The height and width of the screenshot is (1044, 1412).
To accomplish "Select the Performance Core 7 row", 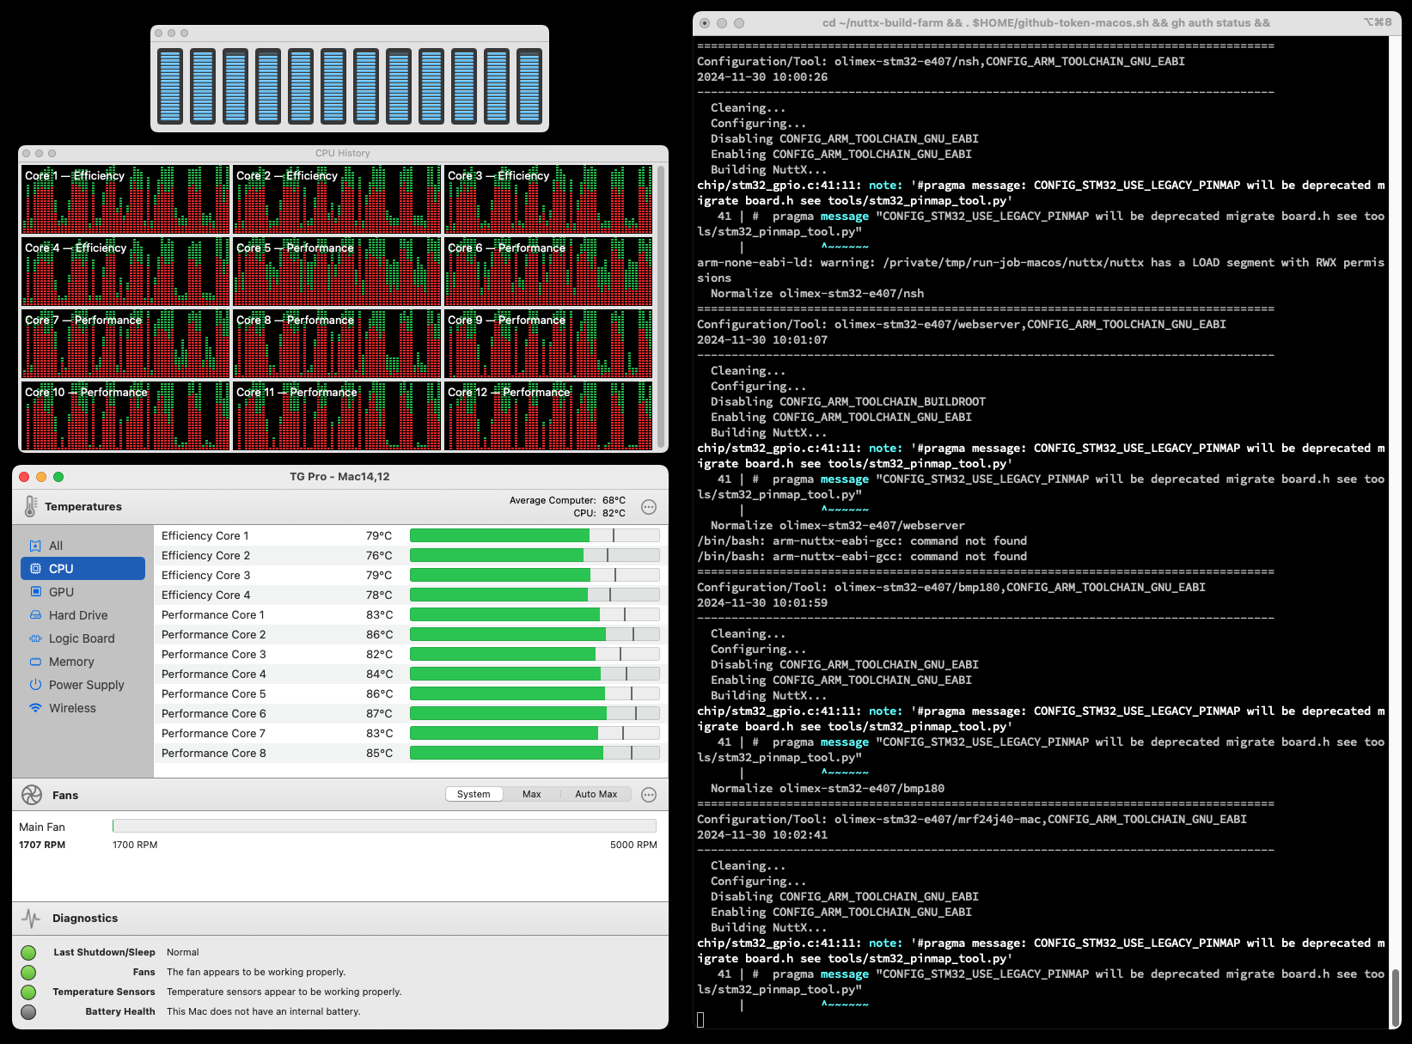I will click(x=411, y=733).
